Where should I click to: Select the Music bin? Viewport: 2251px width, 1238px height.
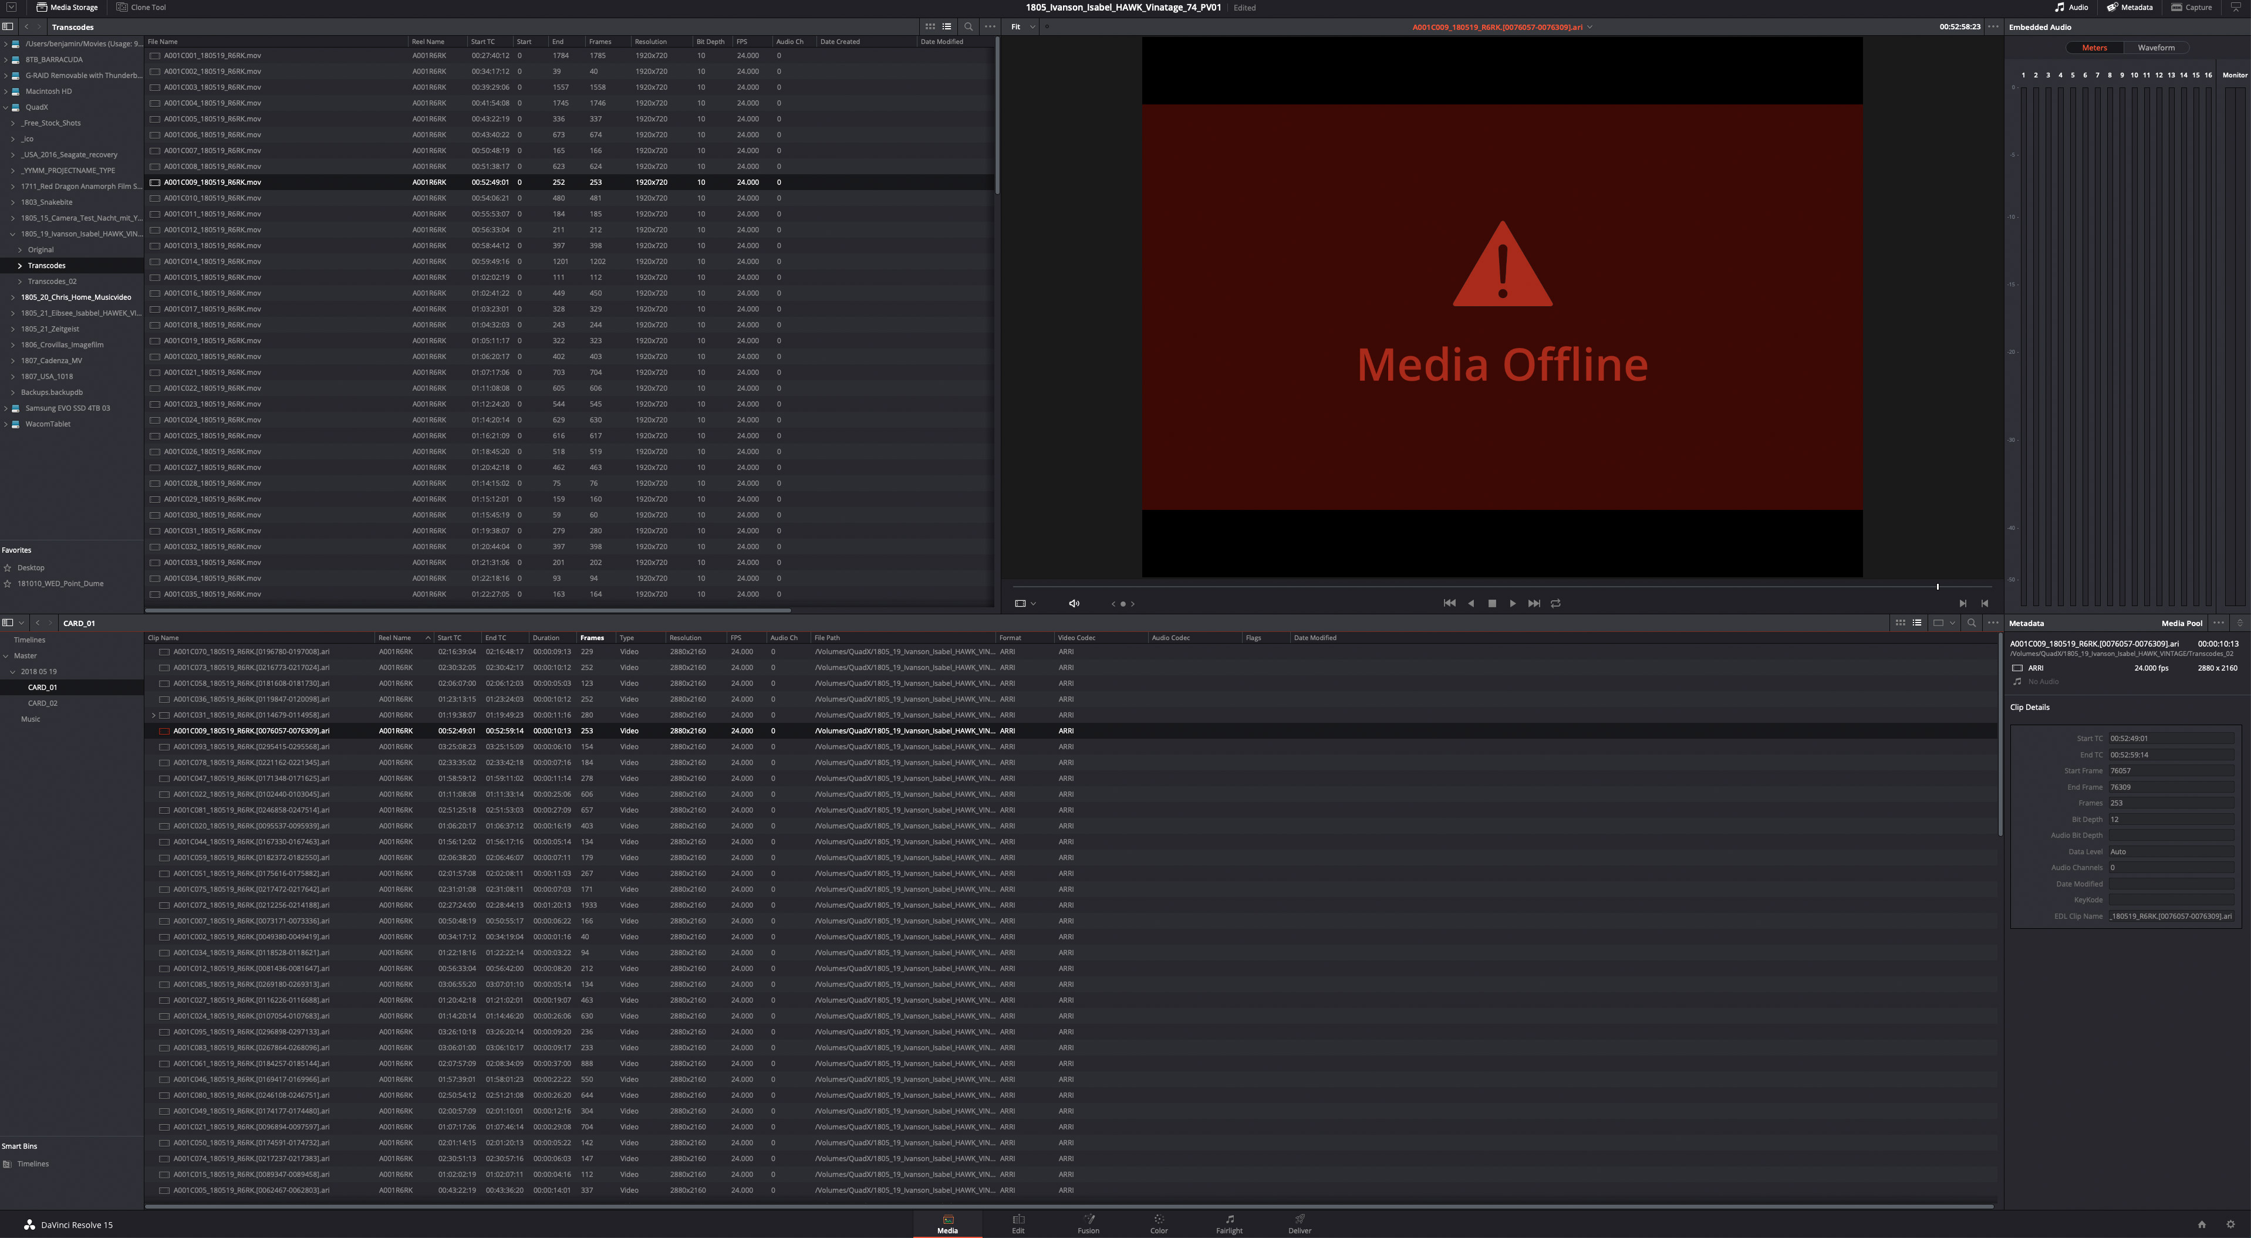click(x=31, y=719)
